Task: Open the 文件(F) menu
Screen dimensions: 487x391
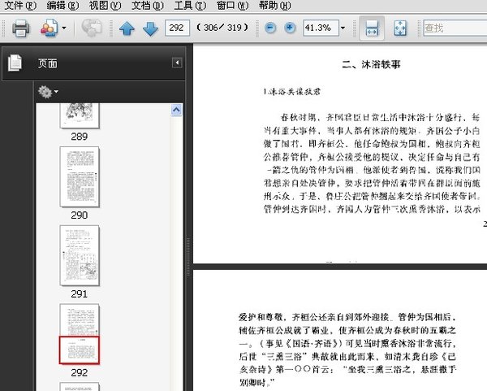Action: (20, 6)
